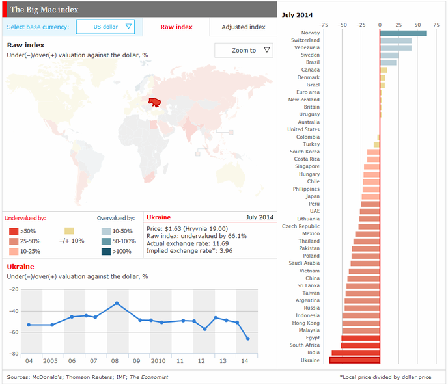Select the Russia bar in the chart
448x385 pixels.
point(362,308)
